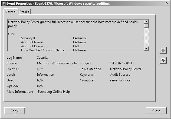Click the Logged date 1.4.2009 17:06:33
This screenshot has width=171, height=119.
pyautogui.click(x=122, y=63)
